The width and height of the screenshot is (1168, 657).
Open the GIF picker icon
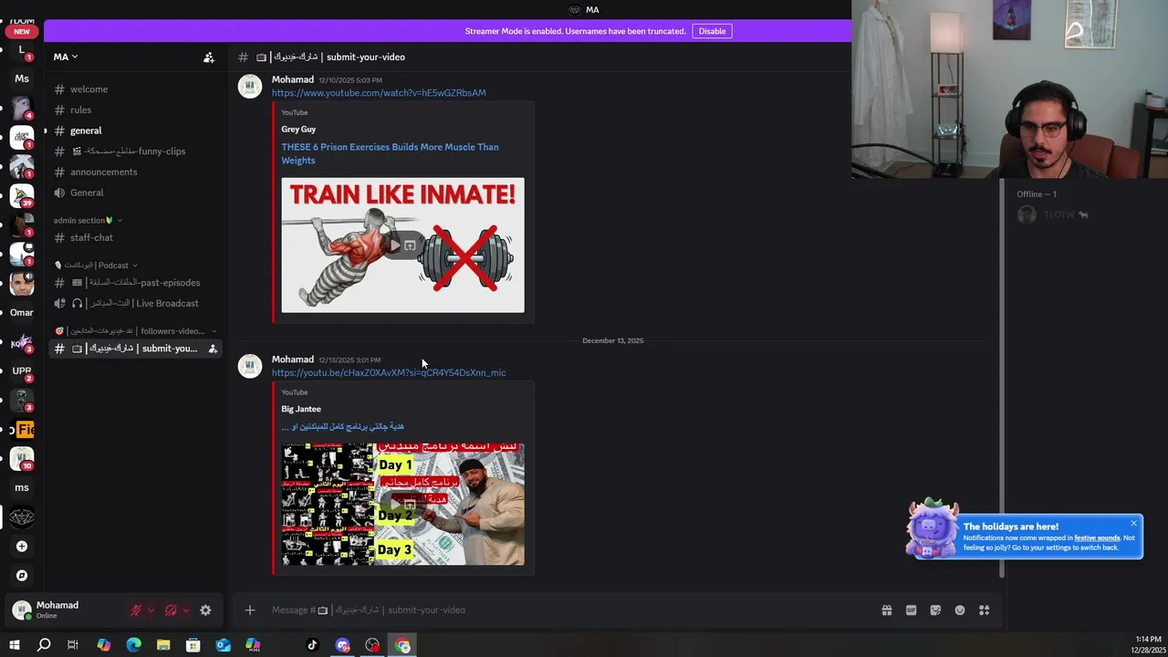coord(911,610)
